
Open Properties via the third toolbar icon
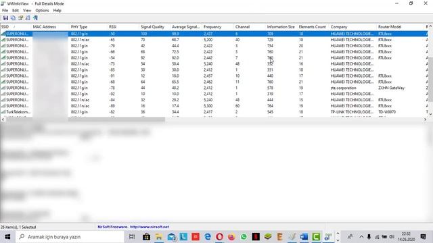pos(20,18)
